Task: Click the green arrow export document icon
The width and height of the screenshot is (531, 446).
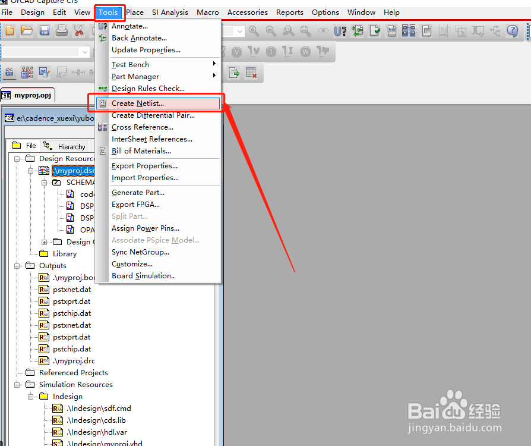Action: pyautogui.click(x=234, y=73)
